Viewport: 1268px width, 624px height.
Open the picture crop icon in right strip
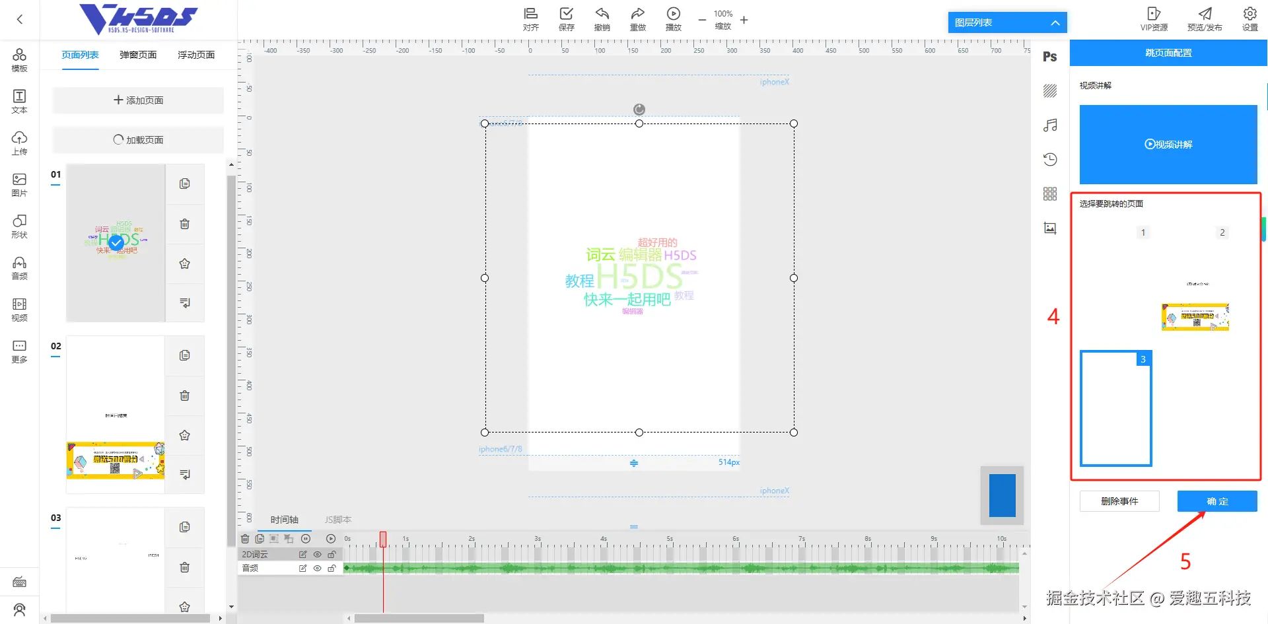[x=1050, y=228]
